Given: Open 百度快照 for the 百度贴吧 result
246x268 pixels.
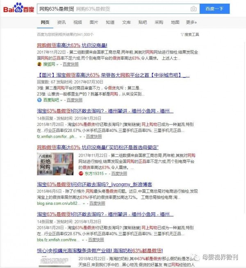Looking at the screenshot, I should (x=75, y=100).
